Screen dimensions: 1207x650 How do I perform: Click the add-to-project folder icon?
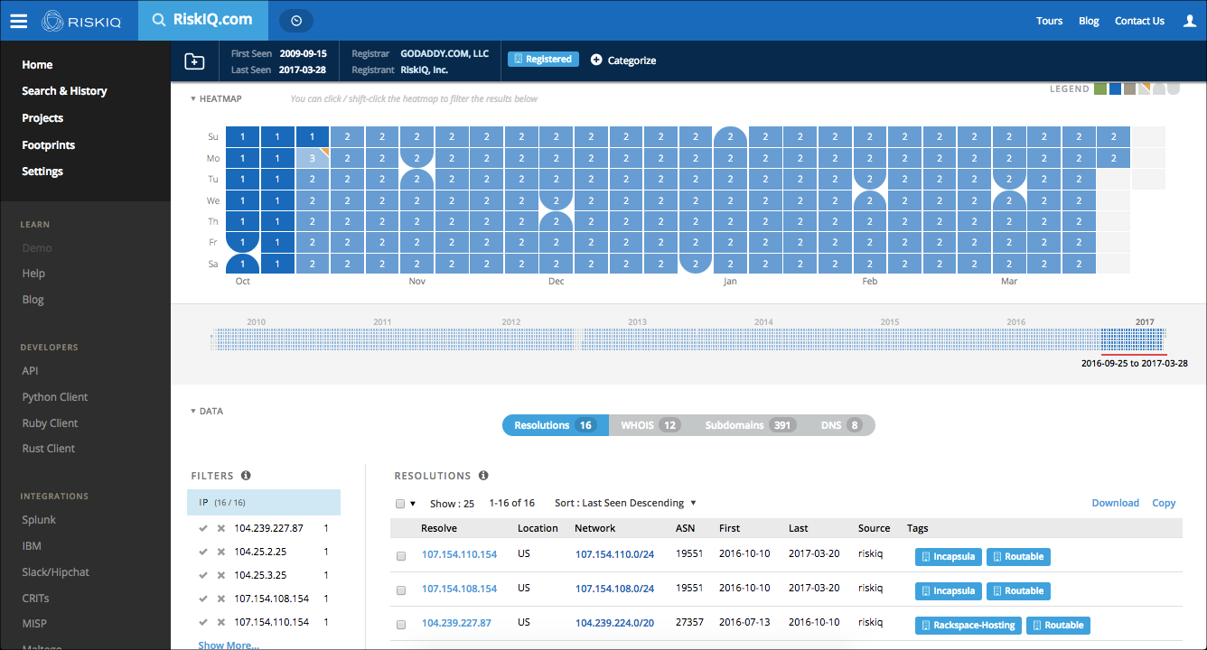click(194, 60)
